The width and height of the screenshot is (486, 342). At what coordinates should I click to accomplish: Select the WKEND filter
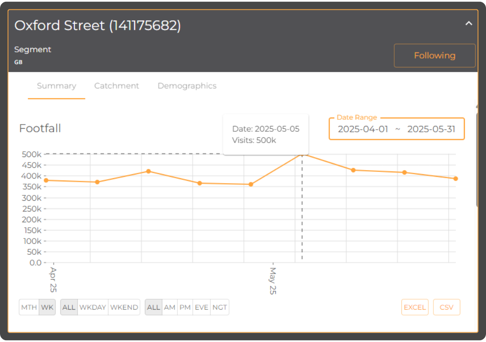click(124, 307)
